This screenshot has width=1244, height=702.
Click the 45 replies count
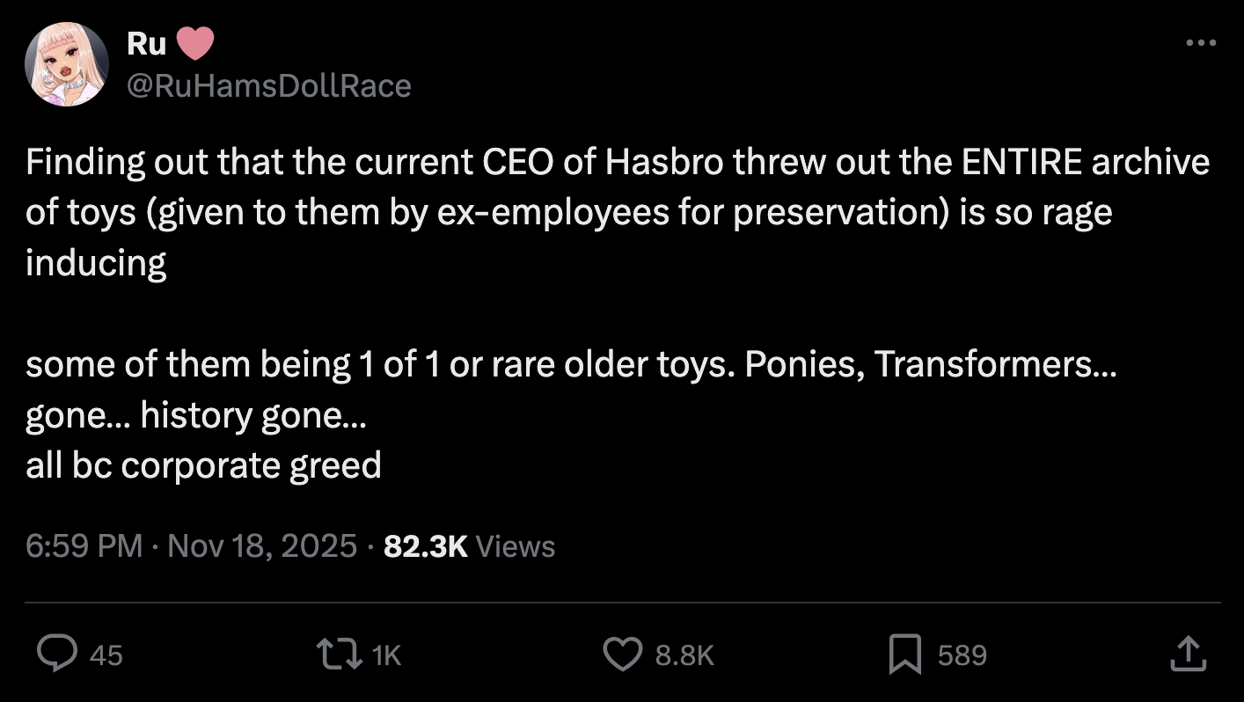[x=106, y=655]
